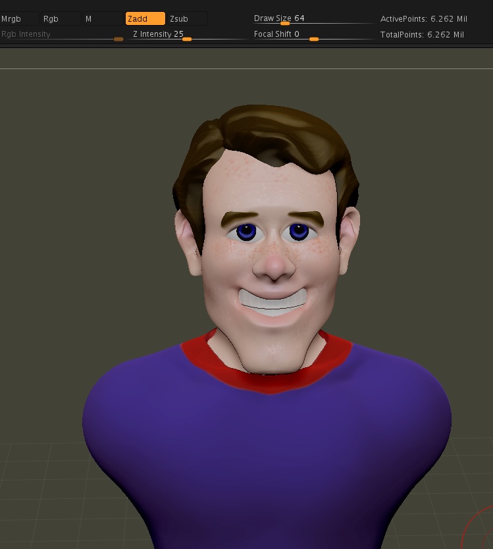Click the Focal Shift slider handle
The width and height of the screenshot is (493, 549).
click(x=314, y=39)
